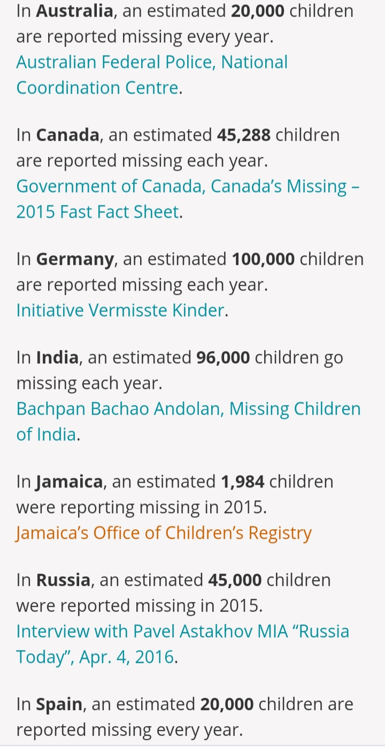Visit Jamaica's Office of Children's Registry link
Image resolution: width=385 pixels, height=747 pixels.
(x=164, y=533)
